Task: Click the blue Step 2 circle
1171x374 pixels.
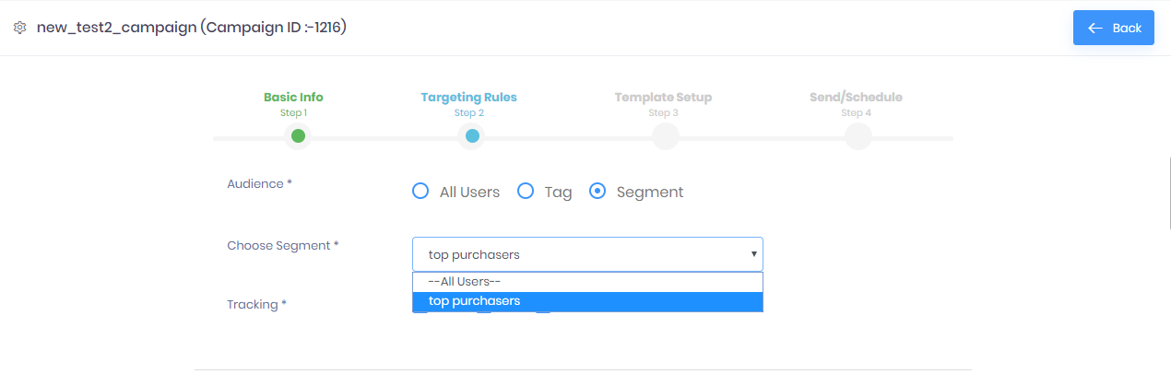Action: (471, 136)
